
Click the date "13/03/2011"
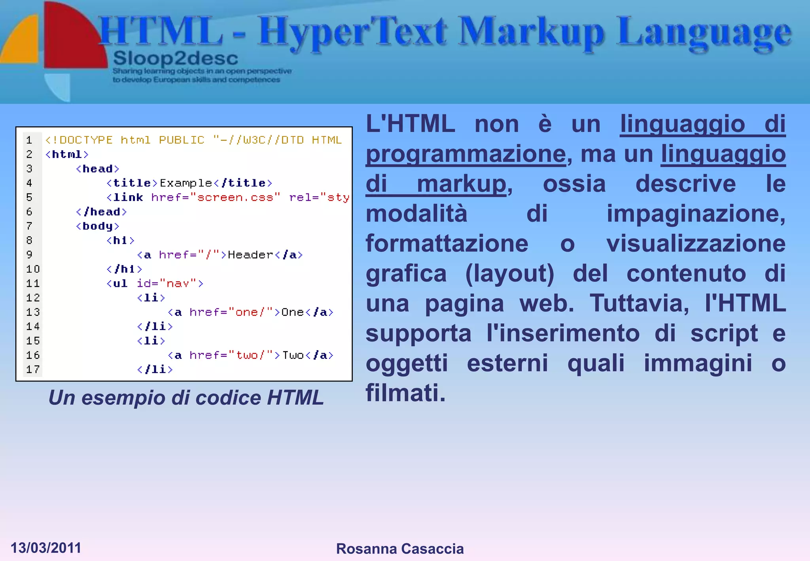pyautogui.click(x=46, y=548)
